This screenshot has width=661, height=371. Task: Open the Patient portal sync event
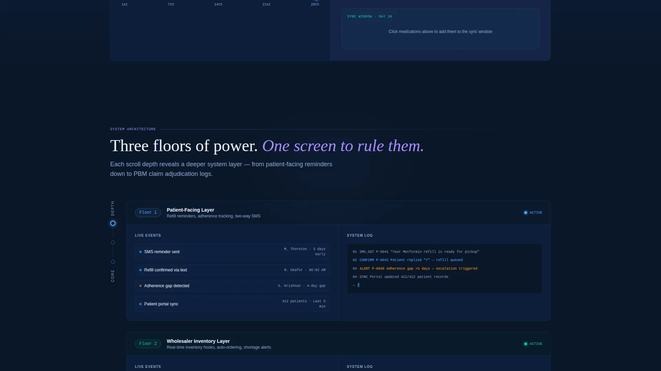(232, 304)
